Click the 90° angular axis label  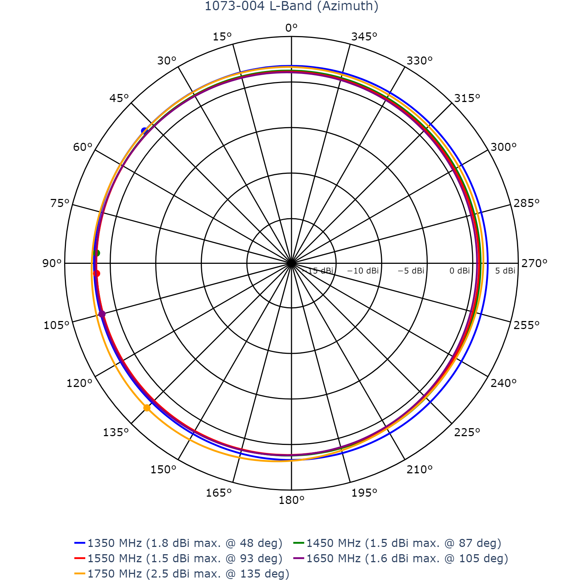coord(52,263)
